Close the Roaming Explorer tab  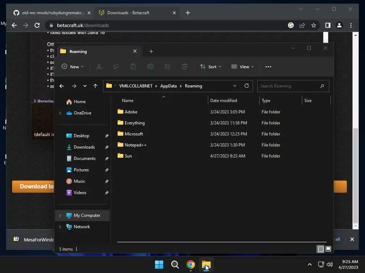click(x=135, y=51)
